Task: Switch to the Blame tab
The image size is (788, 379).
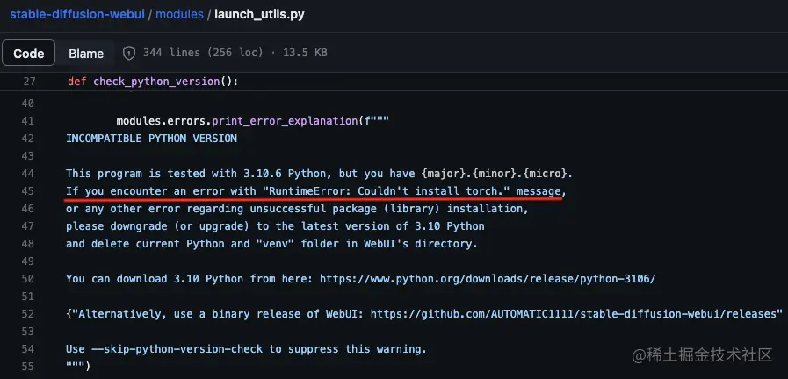Action: (x=86, y=54)
